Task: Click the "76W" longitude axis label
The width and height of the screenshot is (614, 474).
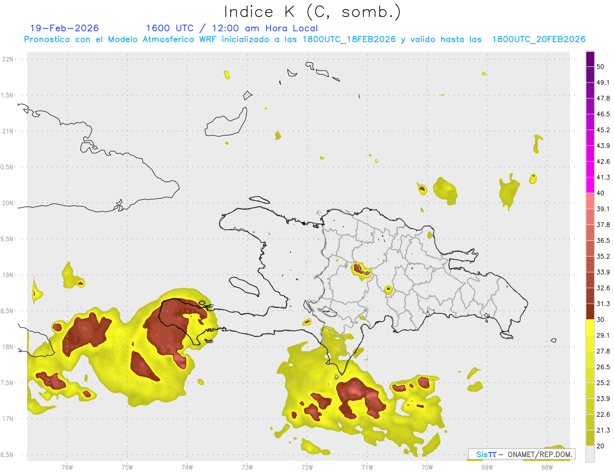Action: pyautogui.click(x=67, y=467)
